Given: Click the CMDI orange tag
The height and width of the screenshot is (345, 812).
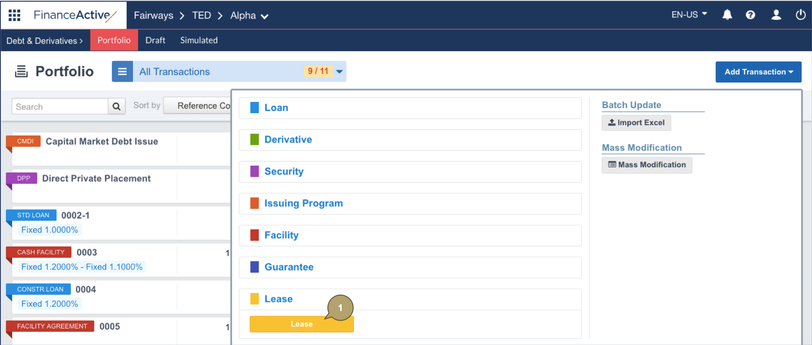Looking at the screenshot, I should coord(24,141).
